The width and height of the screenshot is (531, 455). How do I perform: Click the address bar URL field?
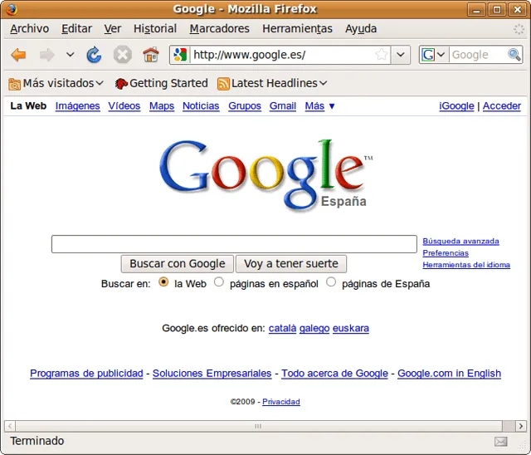pyautogui.click(x=282, y=55)
